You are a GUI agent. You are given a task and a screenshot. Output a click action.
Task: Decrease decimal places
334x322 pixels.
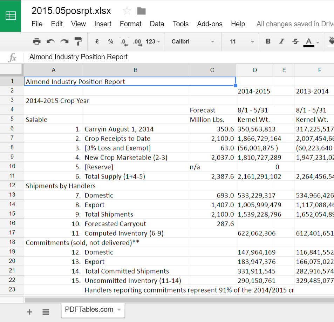point(123,41)
